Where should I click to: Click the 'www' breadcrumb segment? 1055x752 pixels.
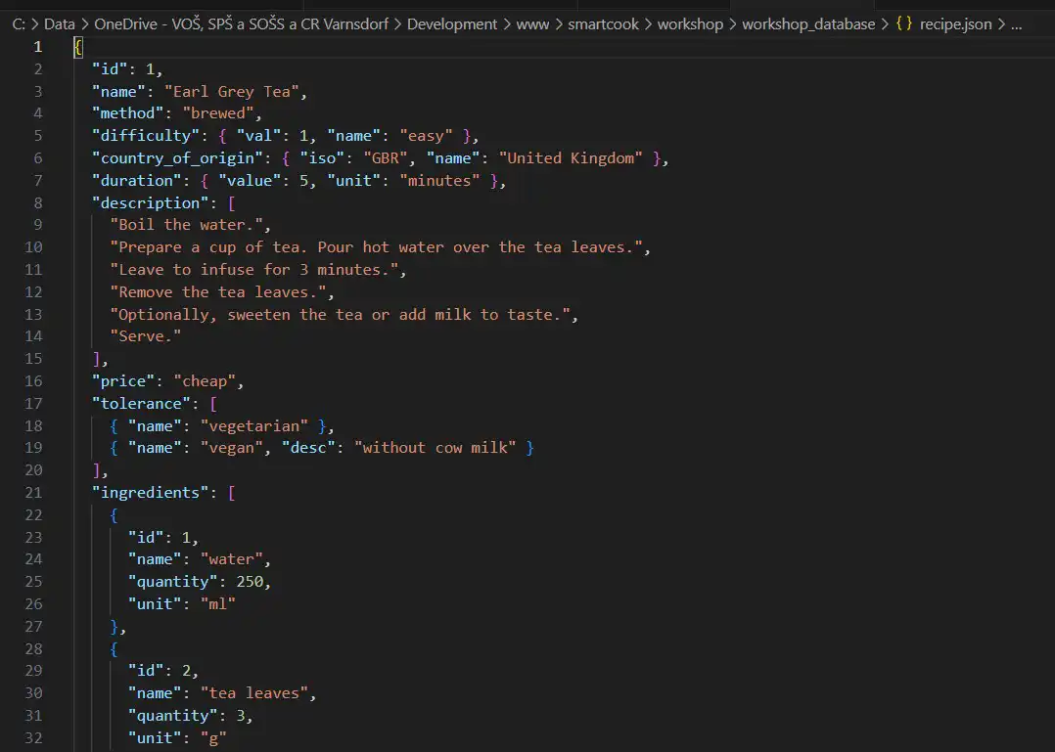[x=532, y=24]
